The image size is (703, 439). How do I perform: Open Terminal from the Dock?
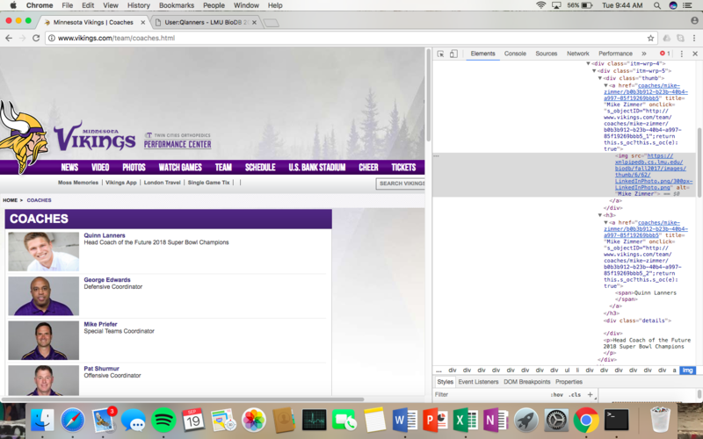pyautogui.click(x=616, y=421)
